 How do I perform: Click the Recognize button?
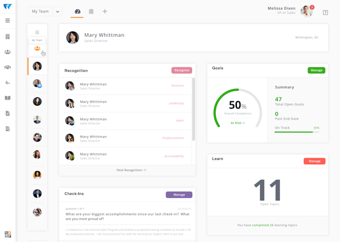pos(182,70)
